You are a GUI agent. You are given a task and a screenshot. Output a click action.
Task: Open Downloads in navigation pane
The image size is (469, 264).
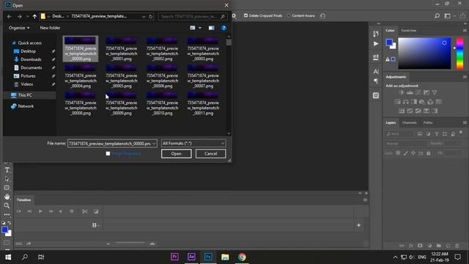click(x=31, y=59)
